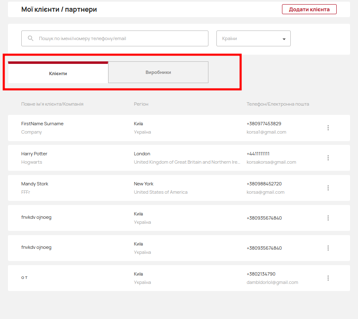The height and width of the screenshot is (319, 358).
Task: Expand the Країни dropdown
Action: coord(254,38)
